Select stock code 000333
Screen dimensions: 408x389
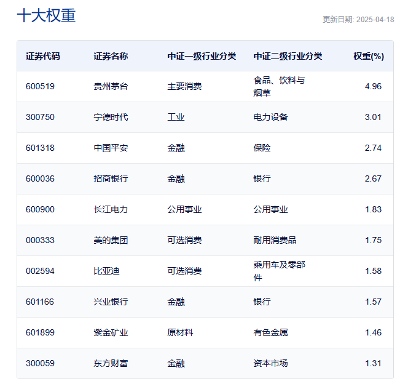(x=40, y=240)
